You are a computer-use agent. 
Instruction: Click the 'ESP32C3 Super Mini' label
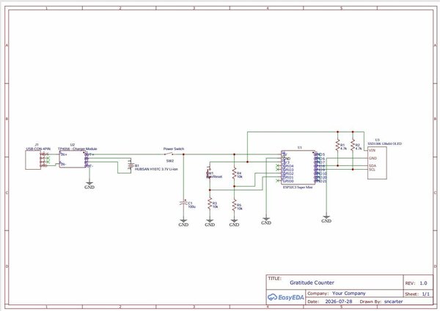[298, 187]
